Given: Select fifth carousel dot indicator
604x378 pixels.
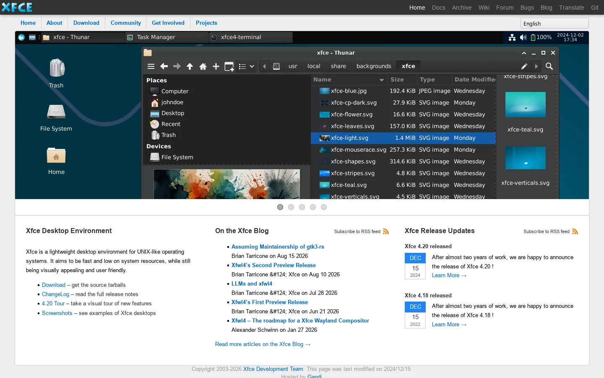Looking at the screenshot, I should (324, 207).
